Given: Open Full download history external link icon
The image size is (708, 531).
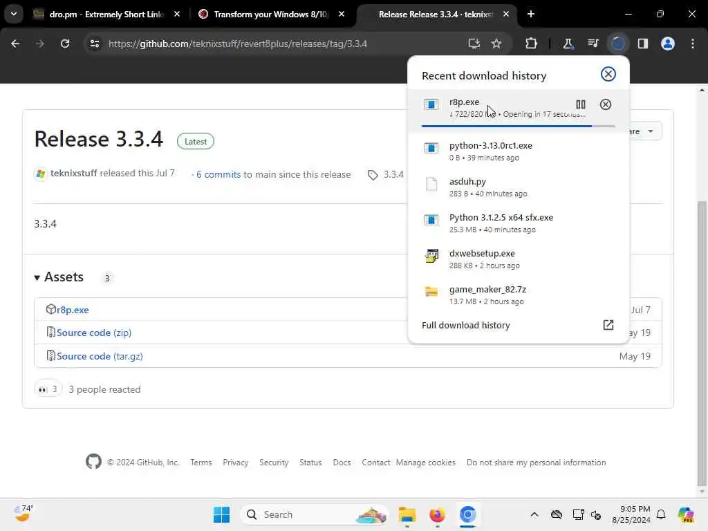Looking at the screenshot, I should [608, 325].
